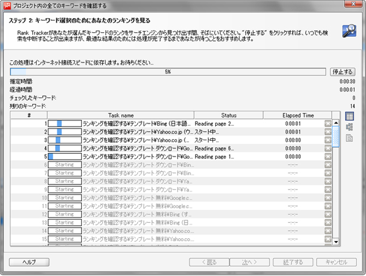Click the Starting bar of task 10
366x276 pixels.
[x=64, y=198]
